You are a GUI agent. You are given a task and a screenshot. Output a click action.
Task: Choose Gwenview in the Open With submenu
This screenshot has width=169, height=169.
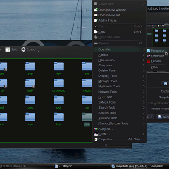[x=156, y=56]
